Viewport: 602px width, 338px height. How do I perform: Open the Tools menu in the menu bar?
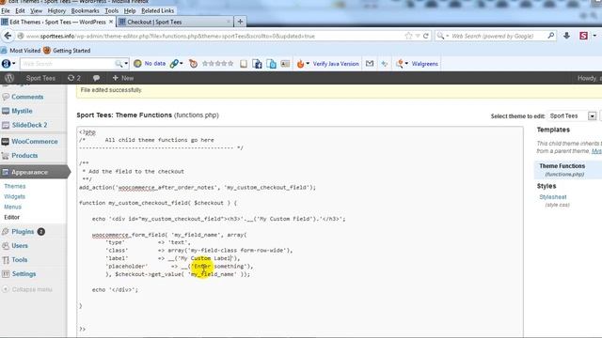pyautogui.click(x=111, y=10)
